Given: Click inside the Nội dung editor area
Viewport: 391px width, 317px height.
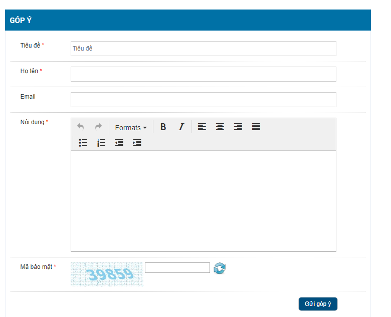Looking at the screenshot, I should (x=203, y=200).
